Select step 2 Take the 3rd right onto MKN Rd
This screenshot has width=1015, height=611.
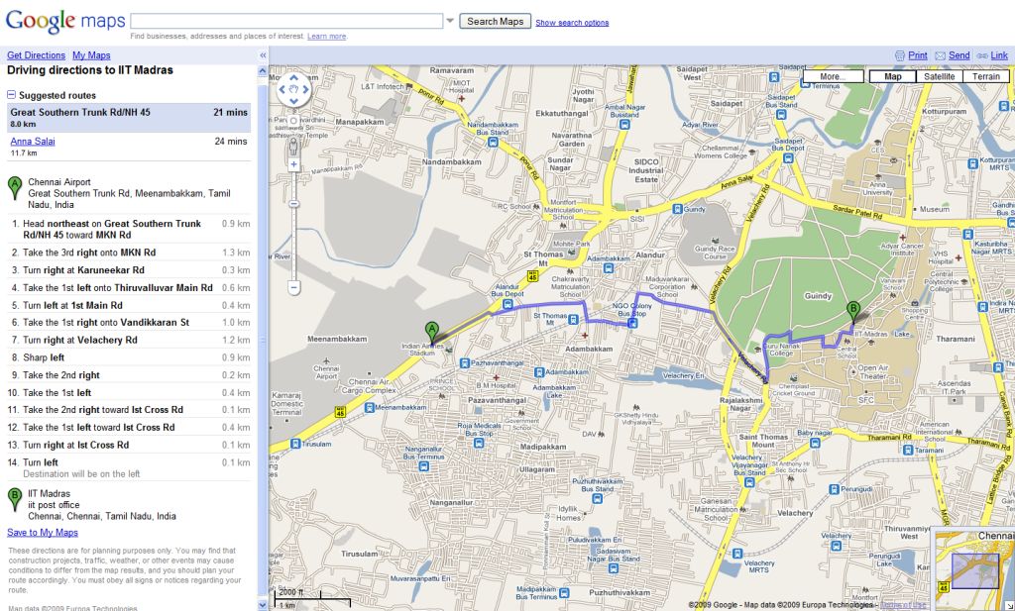(x=129, y=253)
